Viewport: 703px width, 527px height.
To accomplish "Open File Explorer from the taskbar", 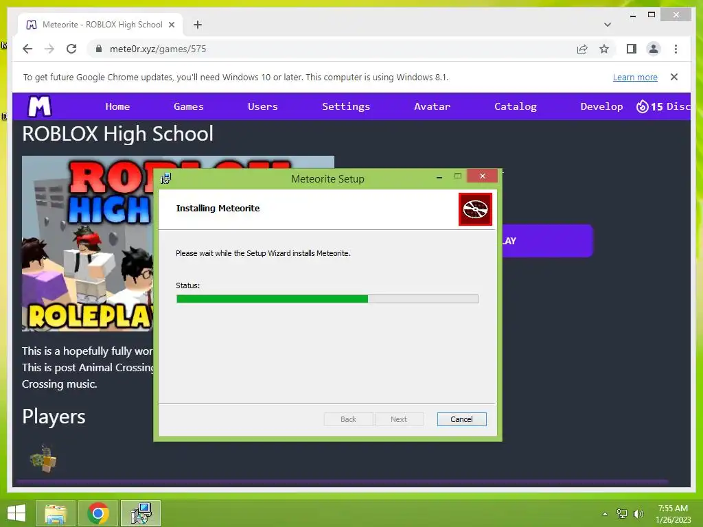I will (56, 513).
